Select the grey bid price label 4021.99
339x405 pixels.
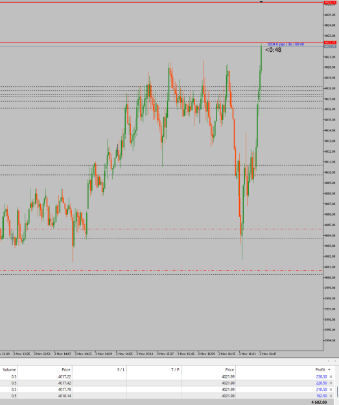(330, 46)
